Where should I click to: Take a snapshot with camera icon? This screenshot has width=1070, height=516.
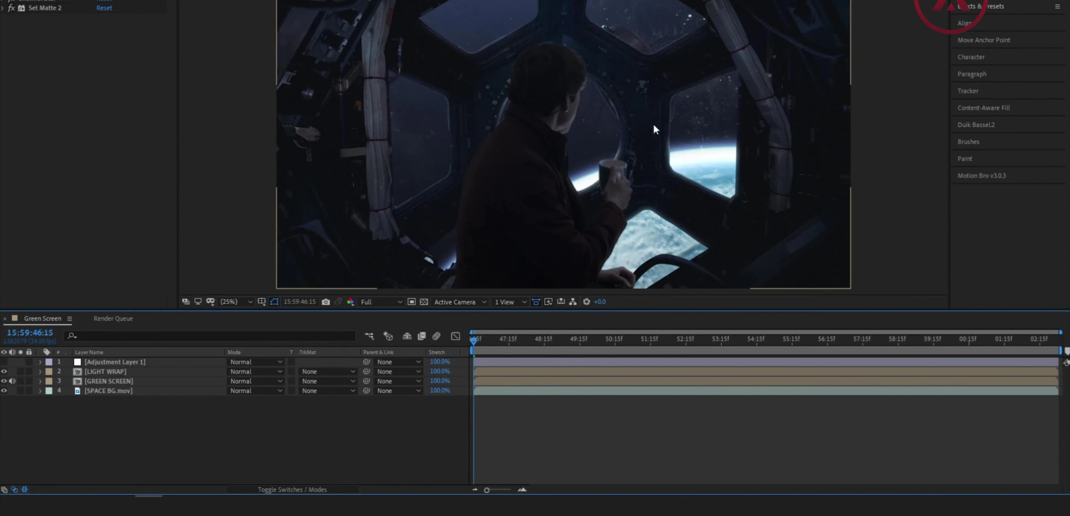pyautogui.click(x=326, y=302)
